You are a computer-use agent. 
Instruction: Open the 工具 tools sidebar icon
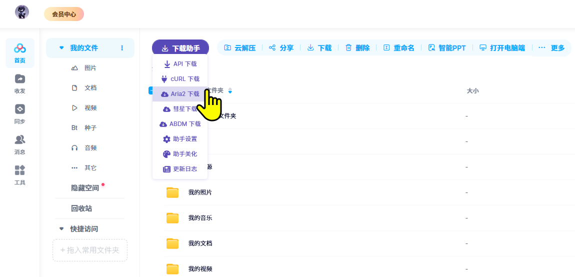click(x=20, y=175)
